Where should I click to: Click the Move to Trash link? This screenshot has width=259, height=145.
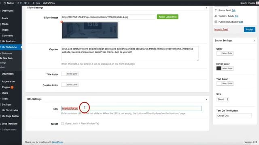point(221,29)
